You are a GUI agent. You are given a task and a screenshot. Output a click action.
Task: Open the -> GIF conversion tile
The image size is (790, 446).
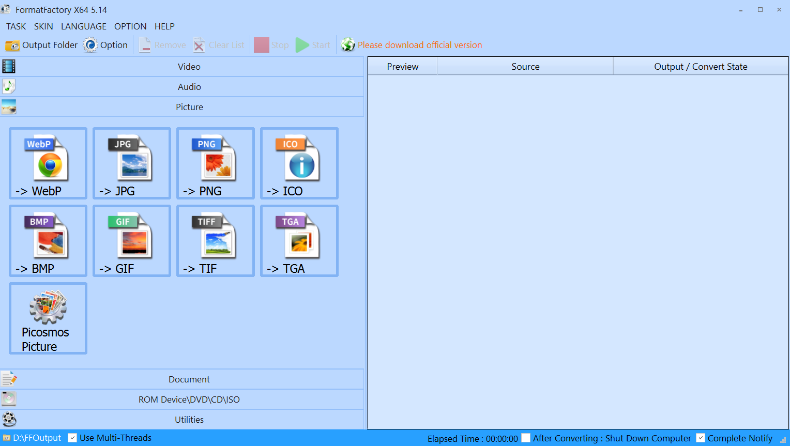click(x=132, y=241)
